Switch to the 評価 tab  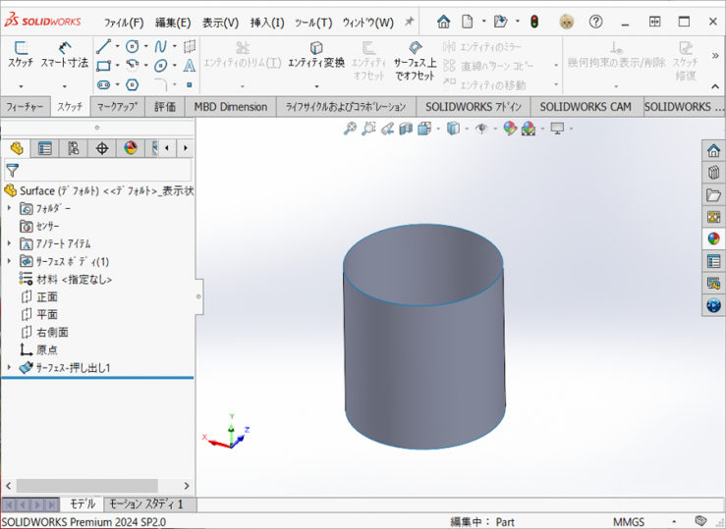tap(165, 107)
